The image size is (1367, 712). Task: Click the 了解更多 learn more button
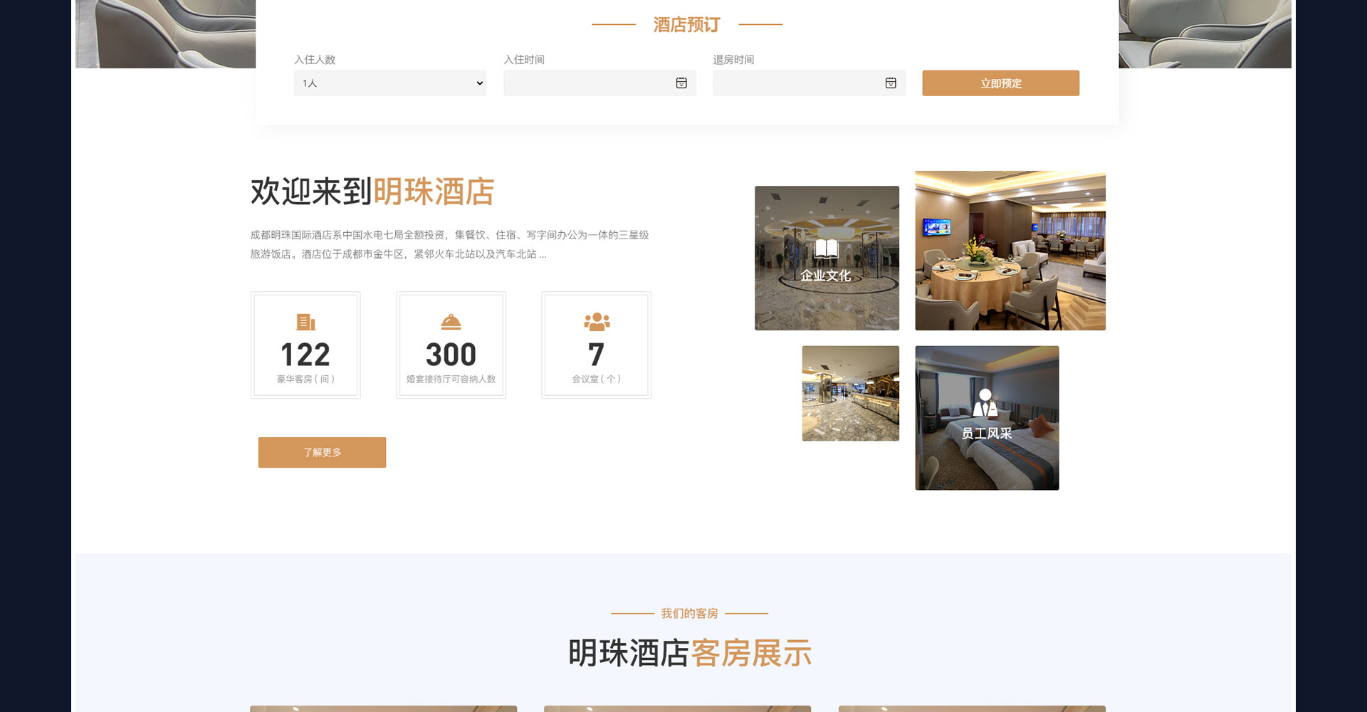pos(322,453)
